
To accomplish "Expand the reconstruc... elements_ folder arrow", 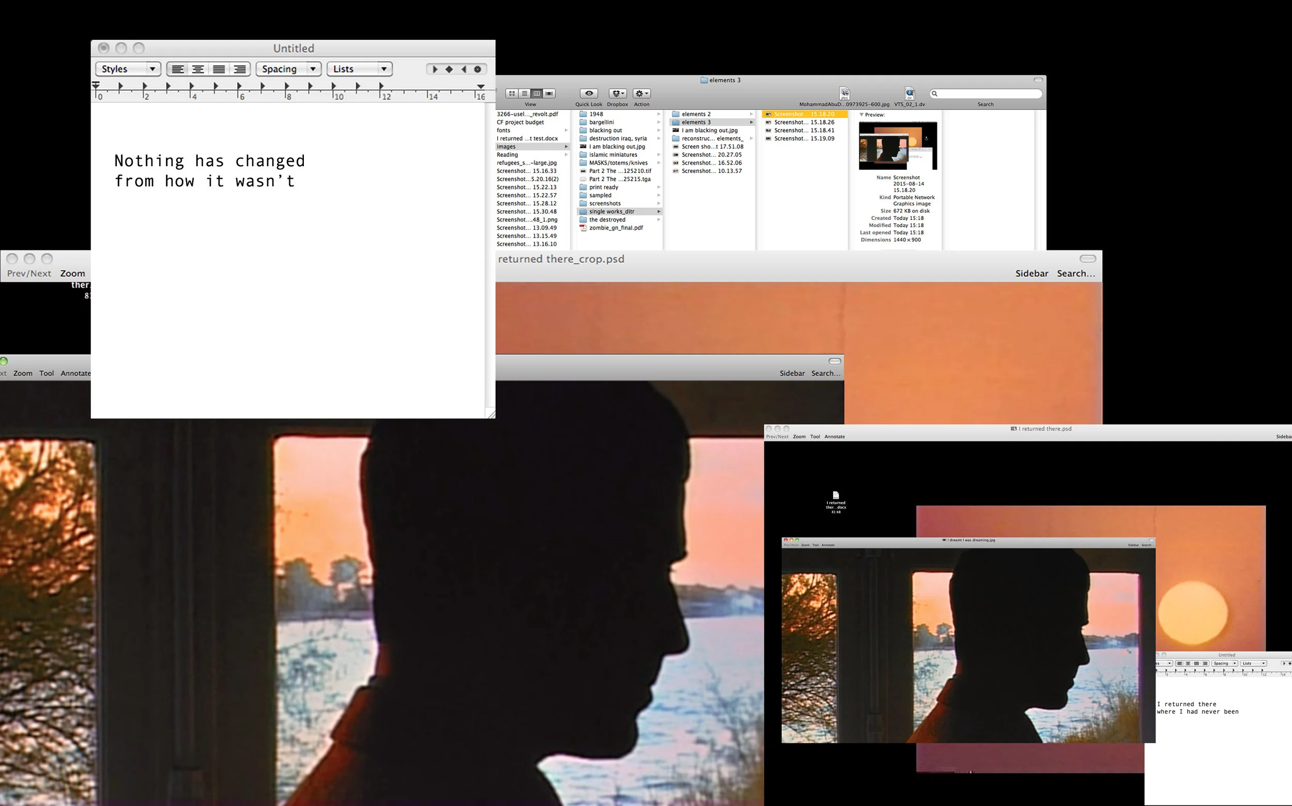I will [751, 138].
